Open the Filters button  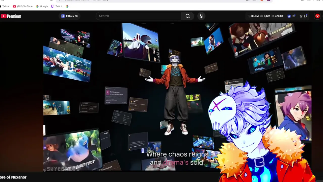[x=69, y=16]
